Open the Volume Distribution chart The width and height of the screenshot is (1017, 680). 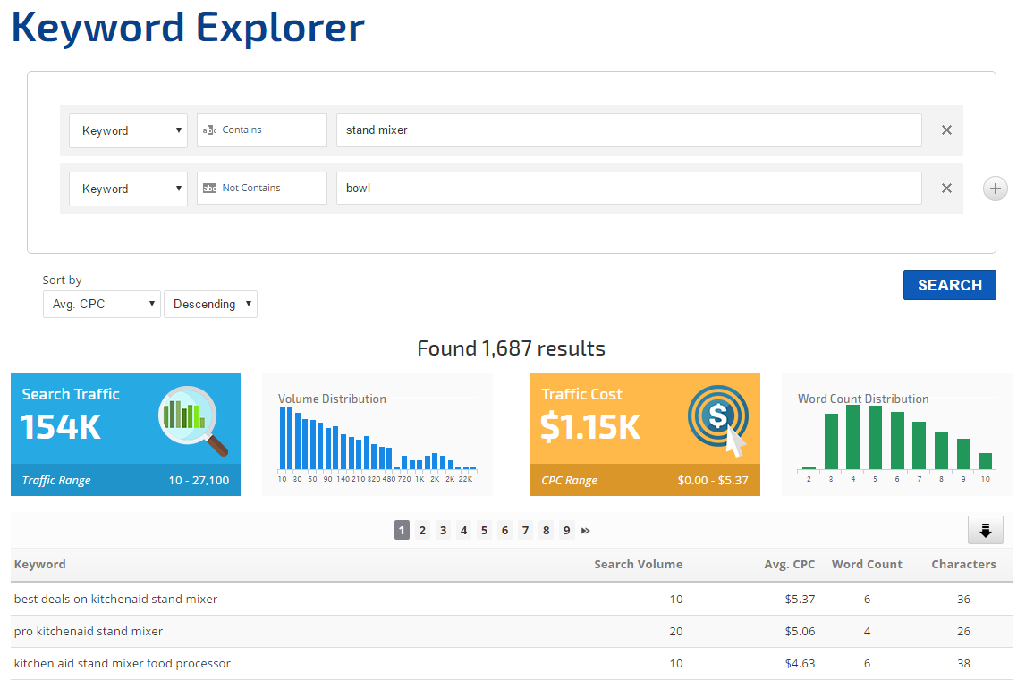pos(377,434)
